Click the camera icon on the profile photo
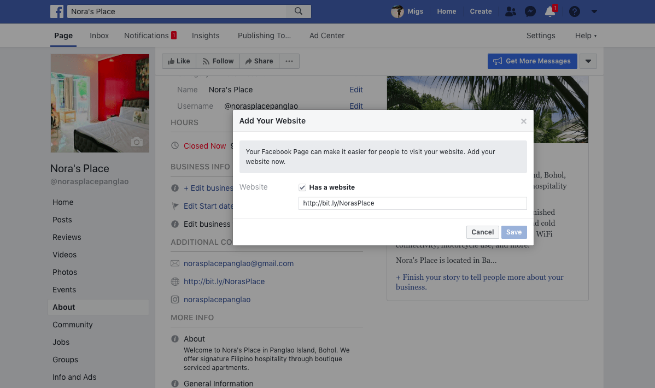The image size is (655, 388). click(x=137, y=142)
